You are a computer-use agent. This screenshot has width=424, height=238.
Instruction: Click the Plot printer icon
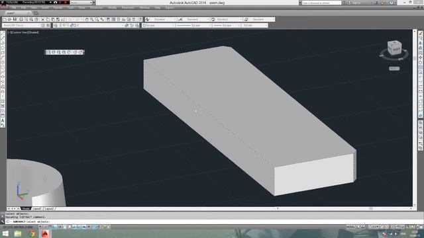pos(21,19)
